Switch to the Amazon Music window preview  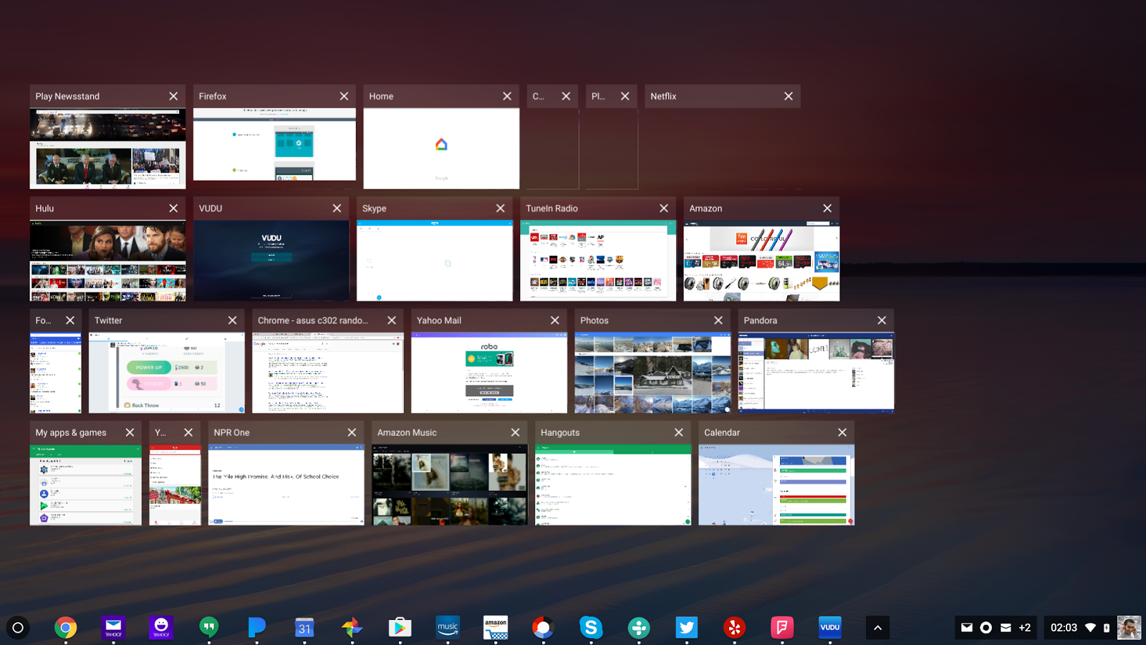point(450,473)
